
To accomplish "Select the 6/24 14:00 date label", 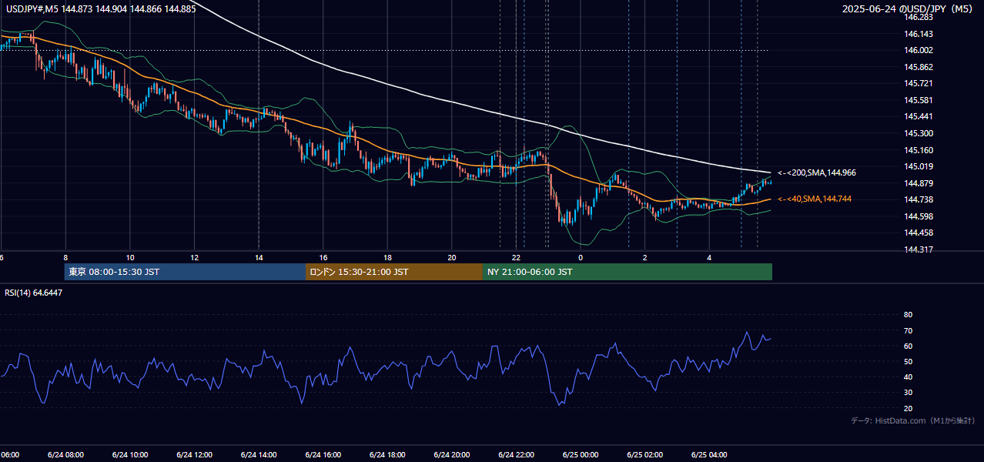I will tap(259, 455).
